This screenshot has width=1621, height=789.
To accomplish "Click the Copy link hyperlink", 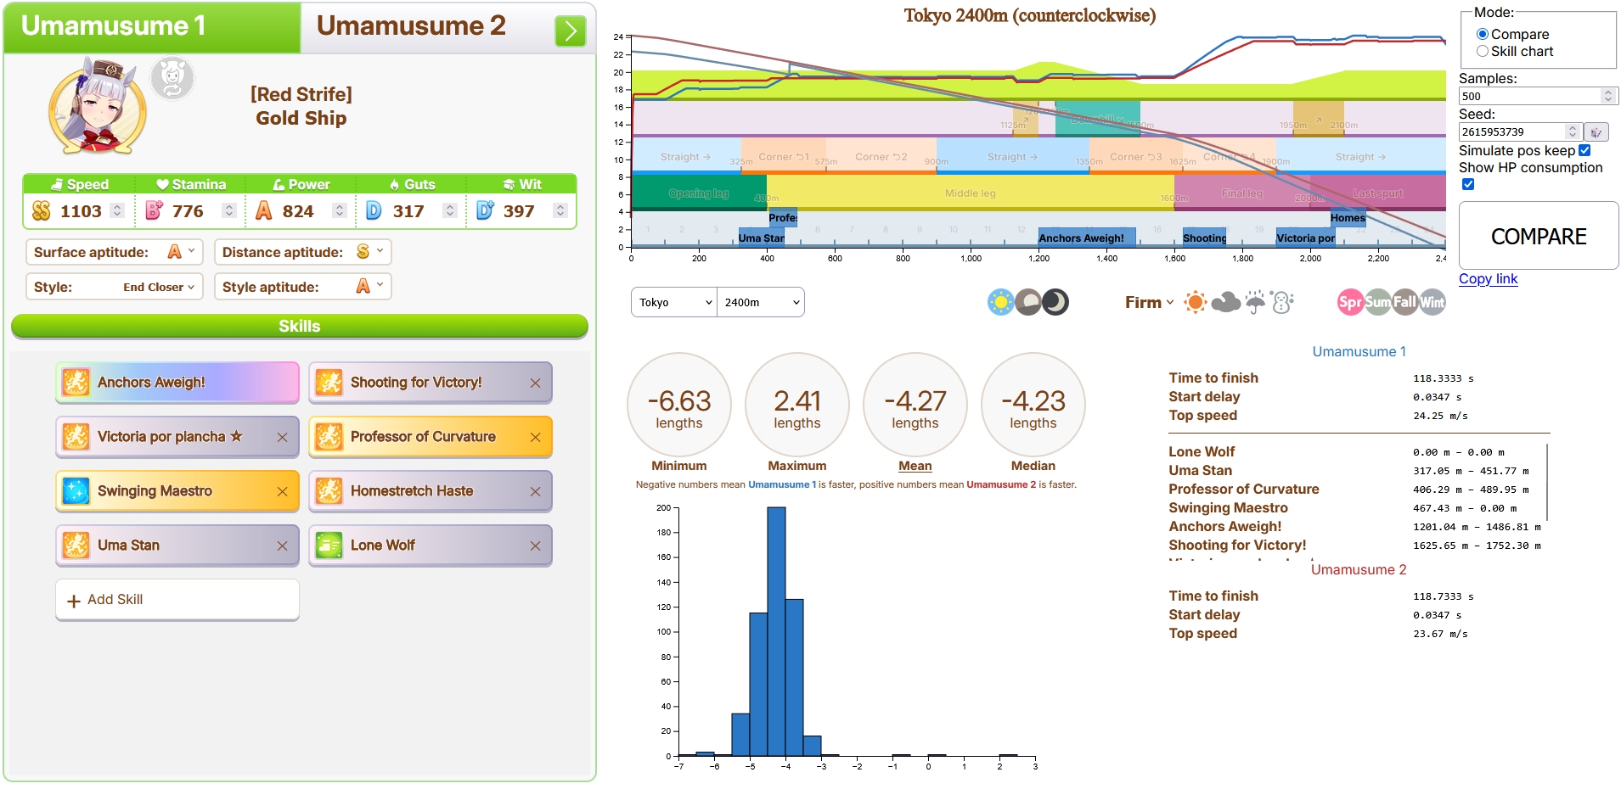I will [x=1488, y=279].
